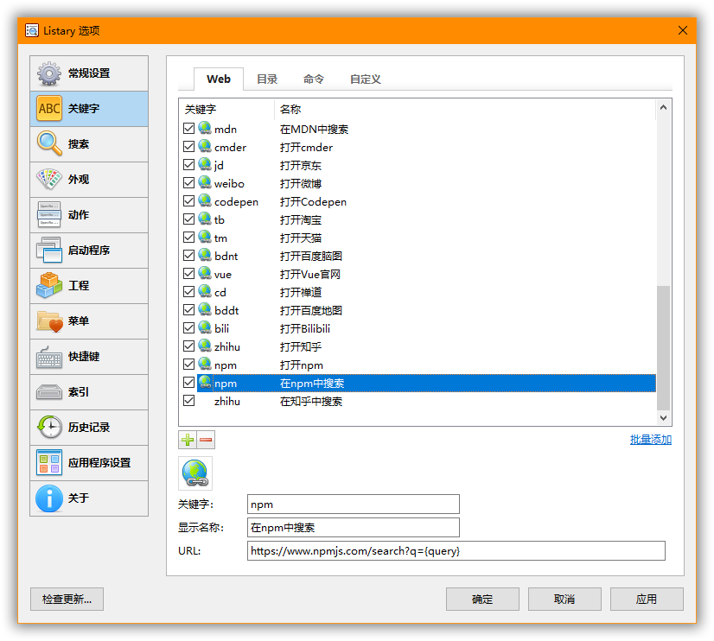Select the 打开Bilibili row

pyautogui.click(x=419, y=328)
